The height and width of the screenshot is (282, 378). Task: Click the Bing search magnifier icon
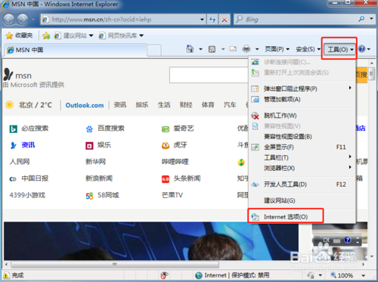361,19
